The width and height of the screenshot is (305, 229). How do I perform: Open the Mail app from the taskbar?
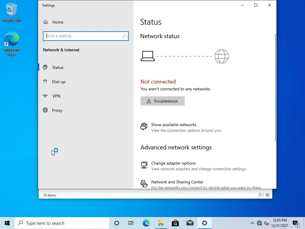tap(190, 223)
